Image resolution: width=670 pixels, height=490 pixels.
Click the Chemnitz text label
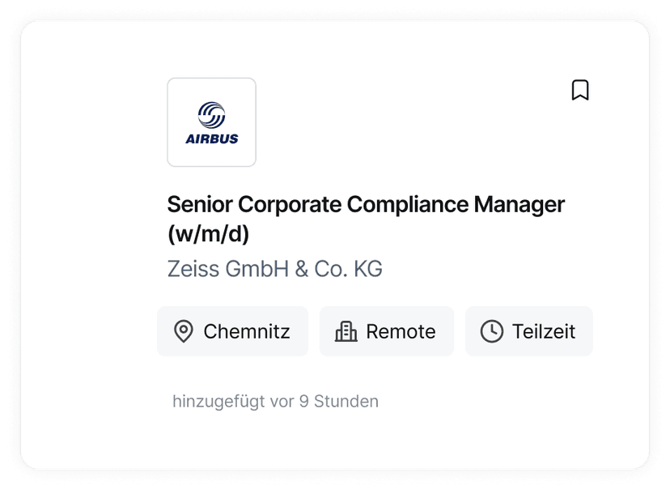pyautogui.click(x=247, y=331)
